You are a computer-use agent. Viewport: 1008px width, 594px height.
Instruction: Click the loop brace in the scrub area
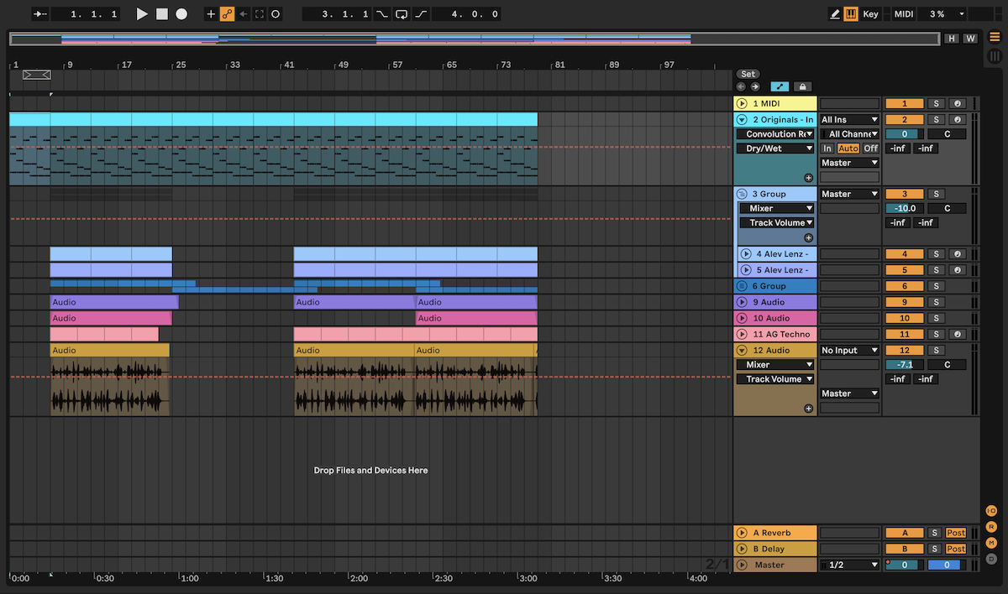point(36,75)
